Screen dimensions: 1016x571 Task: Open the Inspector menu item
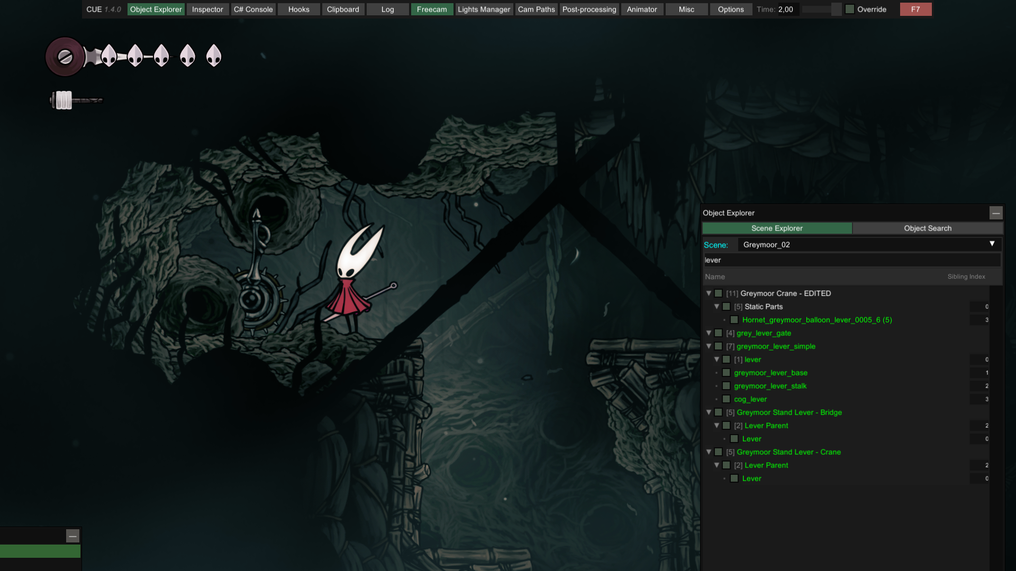point(207,10)
